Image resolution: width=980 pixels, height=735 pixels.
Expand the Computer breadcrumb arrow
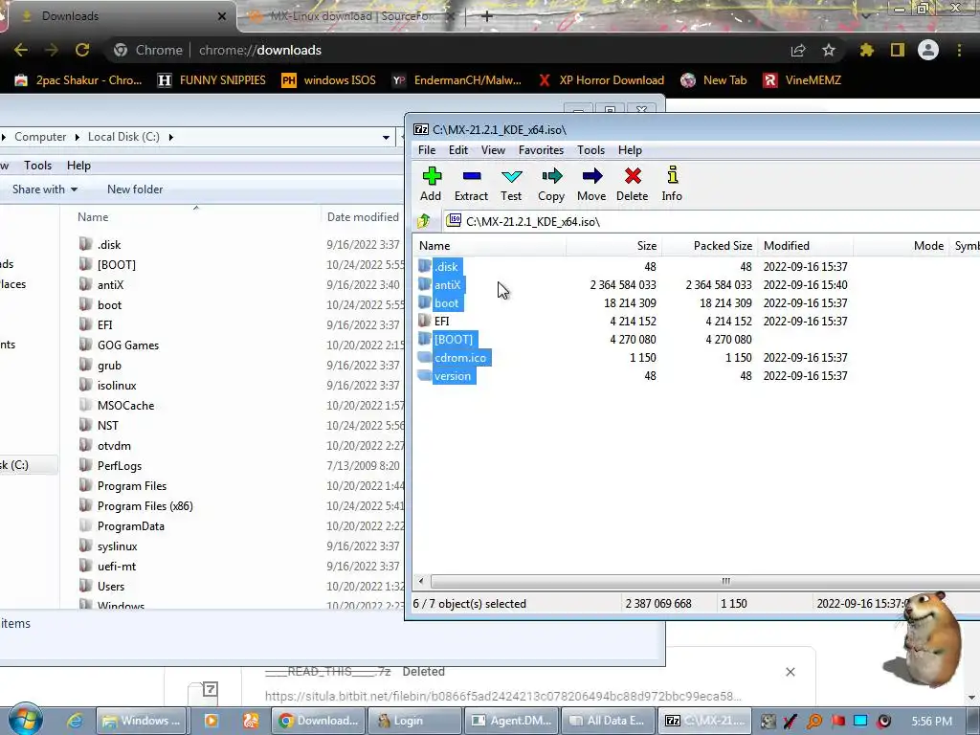[77, 137]
